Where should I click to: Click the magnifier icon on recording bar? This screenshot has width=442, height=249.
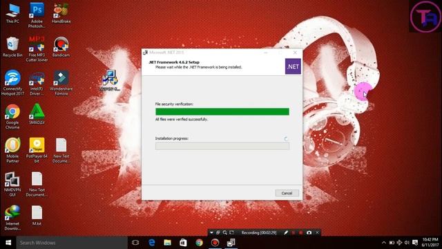point(224,232)
